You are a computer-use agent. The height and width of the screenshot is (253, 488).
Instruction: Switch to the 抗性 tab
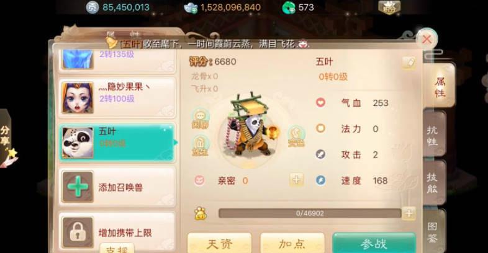433,135
